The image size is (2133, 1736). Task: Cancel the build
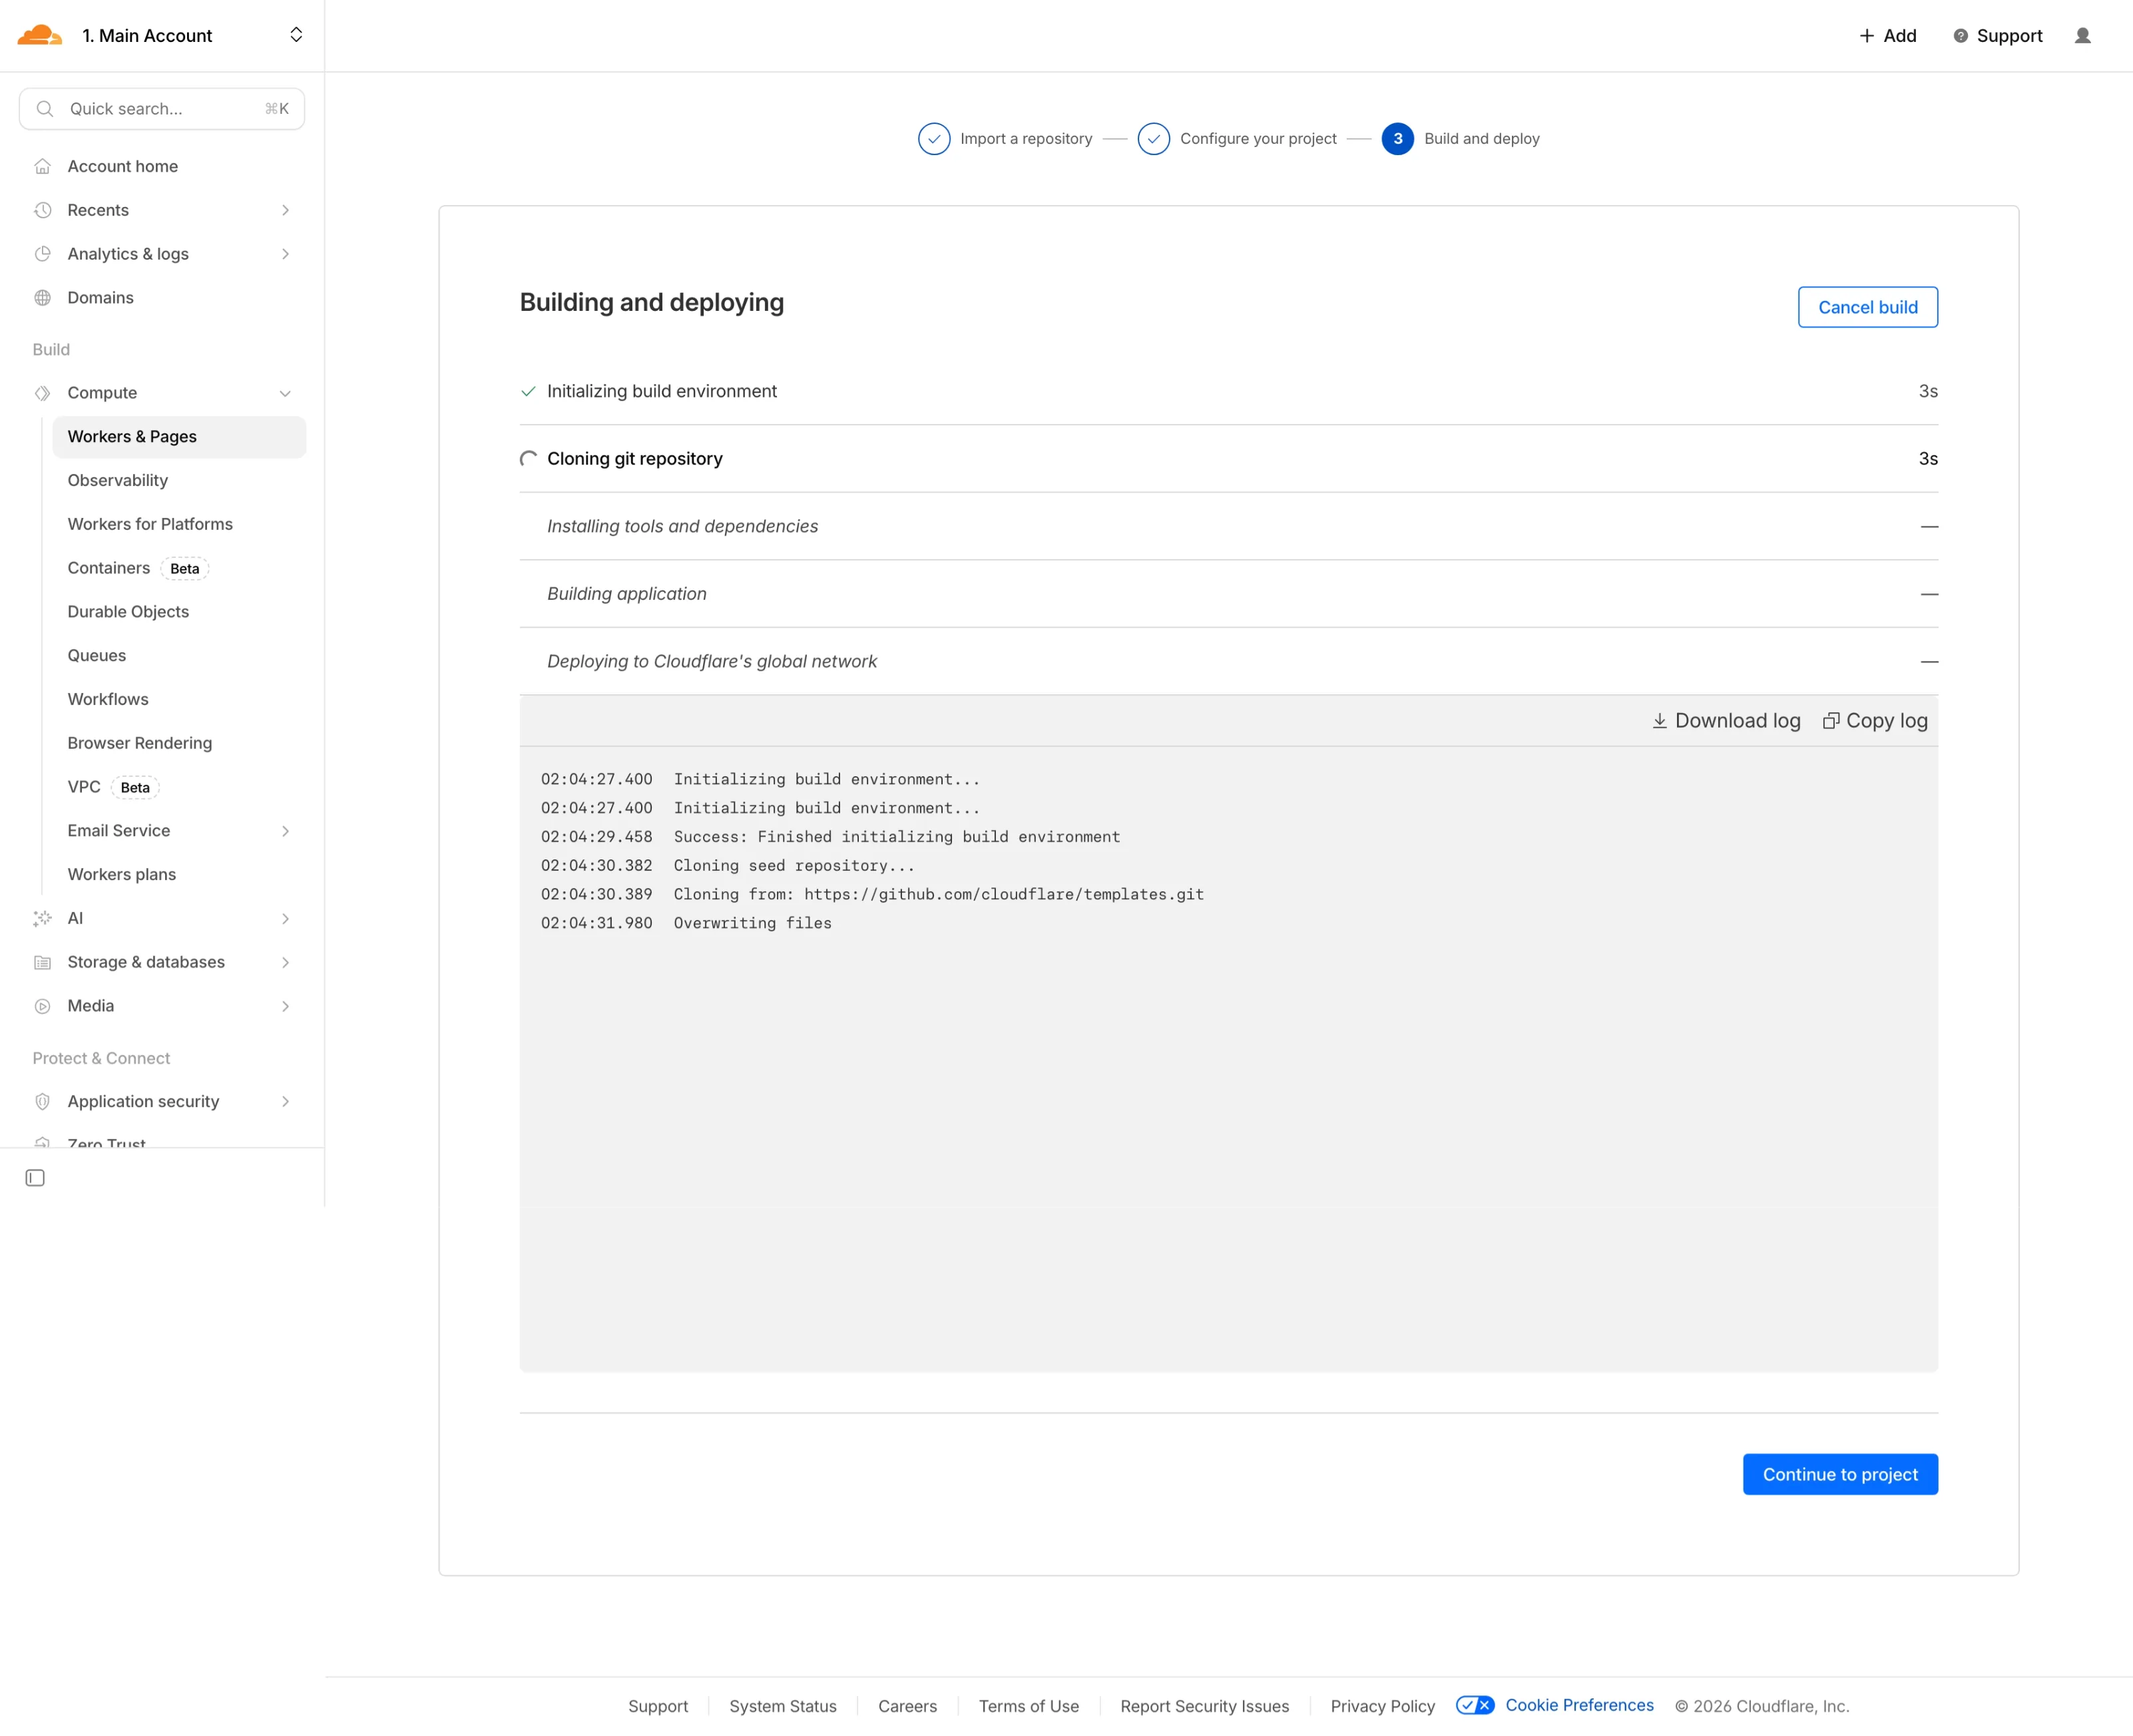1867,307
